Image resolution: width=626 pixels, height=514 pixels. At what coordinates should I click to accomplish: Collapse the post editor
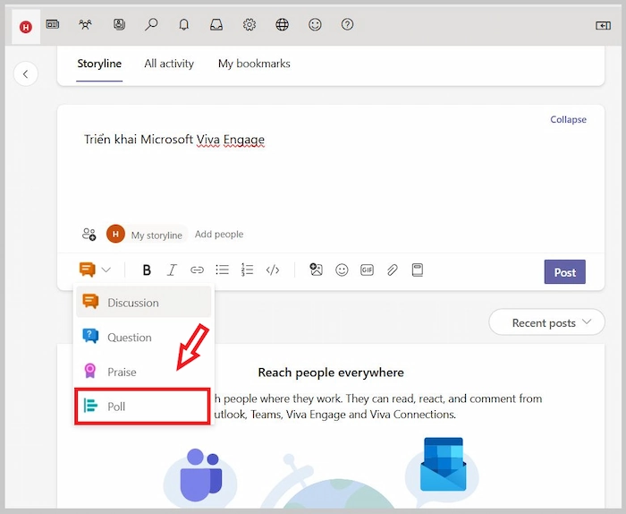[x=568, y=119]
